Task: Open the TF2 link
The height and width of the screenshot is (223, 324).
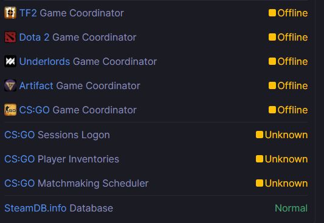Action: [x=28, y=13]
